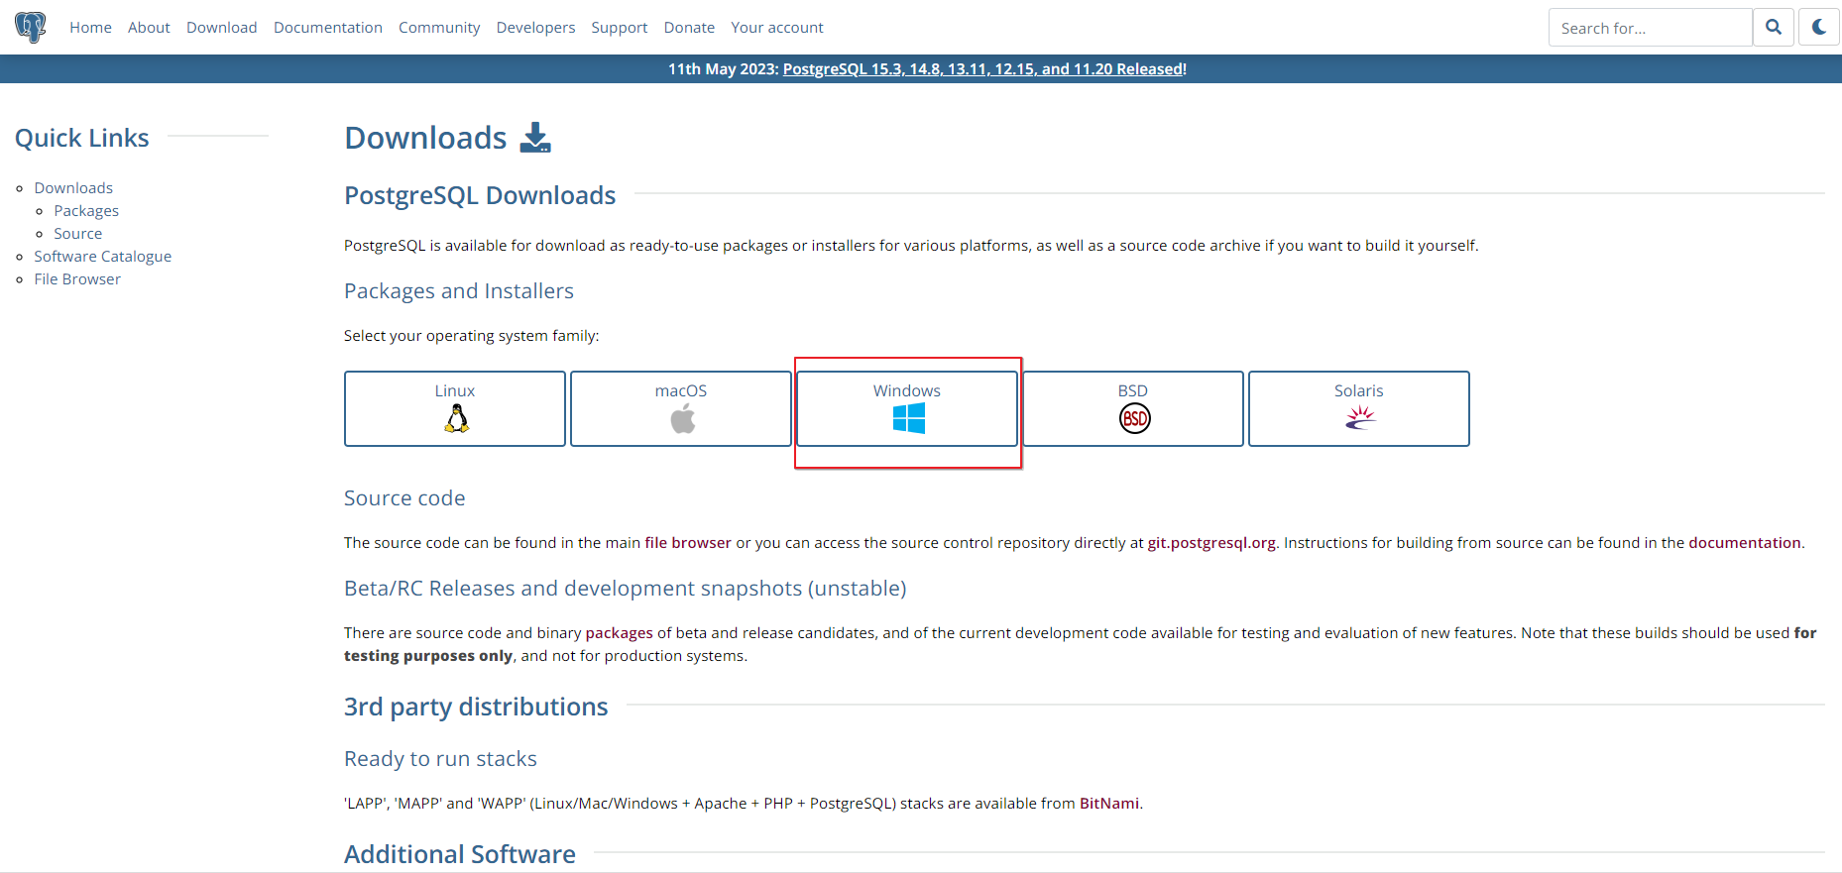Open the Donate menu item
The height and width of the screenshot is (873, 1842).
(x=689, y=28)
